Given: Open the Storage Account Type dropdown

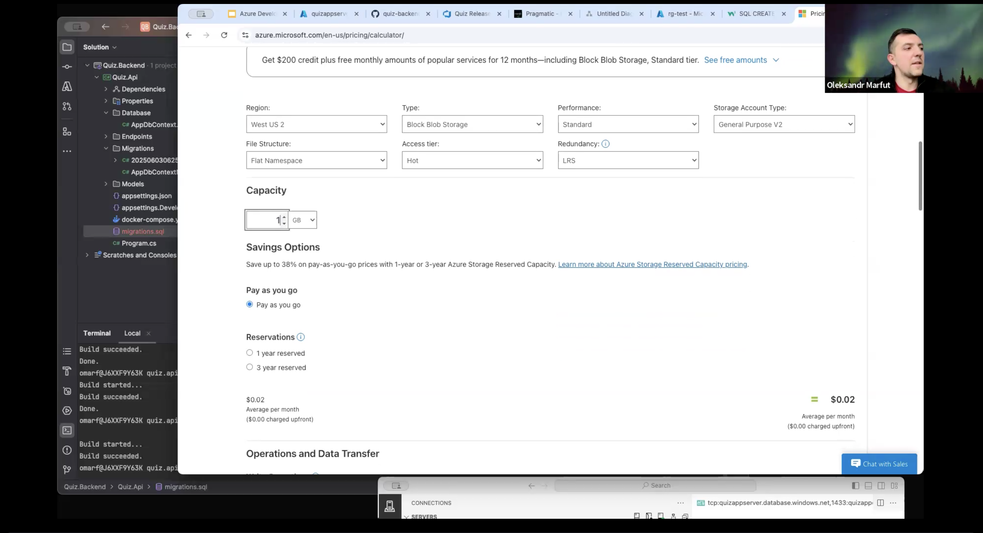Looking at the screenshot, I should tap(784, 124).
